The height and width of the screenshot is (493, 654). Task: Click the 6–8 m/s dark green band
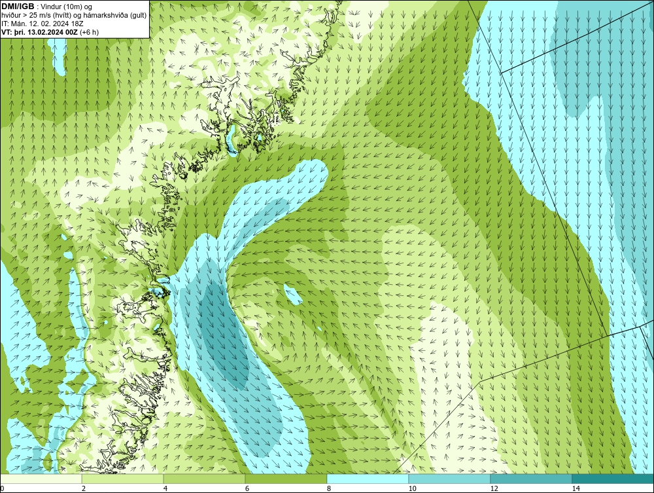(286, 479)
